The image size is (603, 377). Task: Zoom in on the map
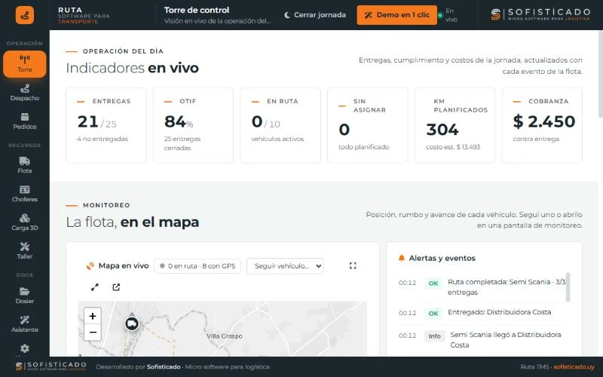click(x=92, y=316)
